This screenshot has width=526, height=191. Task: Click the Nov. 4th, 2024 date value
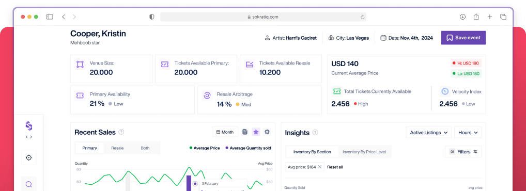click(x=416, y=38)
